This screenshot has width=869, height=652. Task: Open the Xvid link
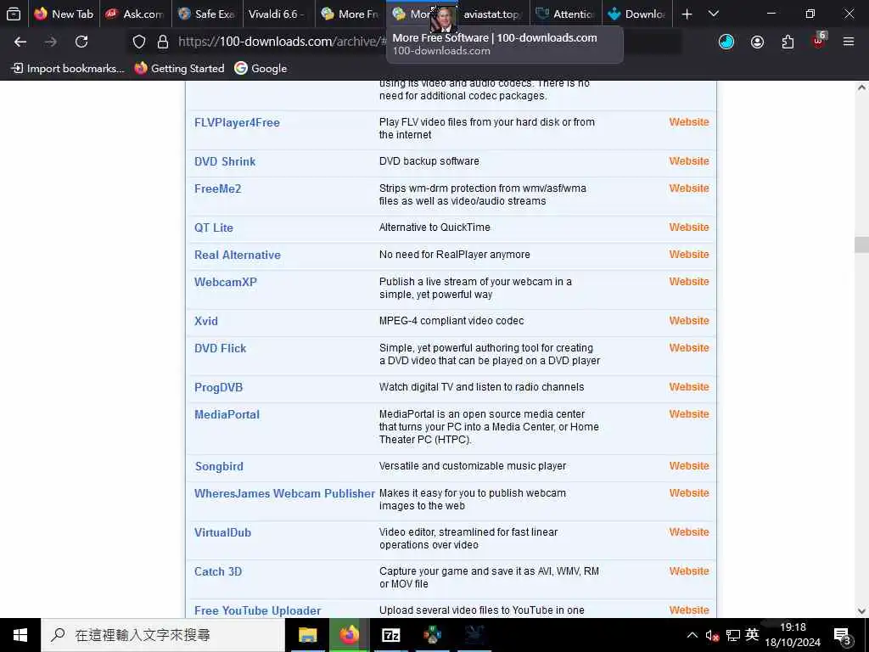[205, 321]
